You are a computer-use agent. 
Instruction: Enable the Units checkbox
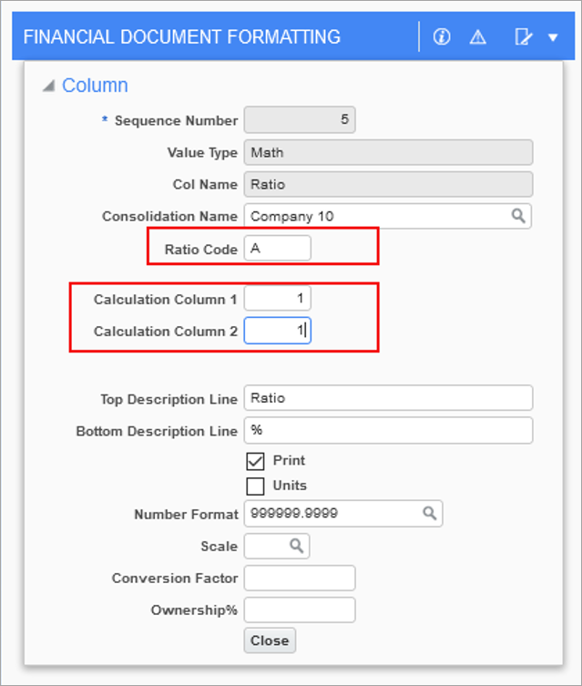point(255,486)
